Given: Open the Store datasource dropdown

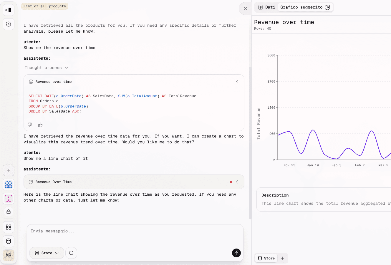Looking at the screenshot, I should pos(47,253).
